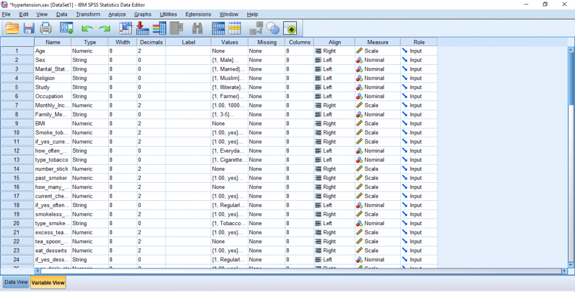Click the Save floppy disk icon

pos(29,28)
